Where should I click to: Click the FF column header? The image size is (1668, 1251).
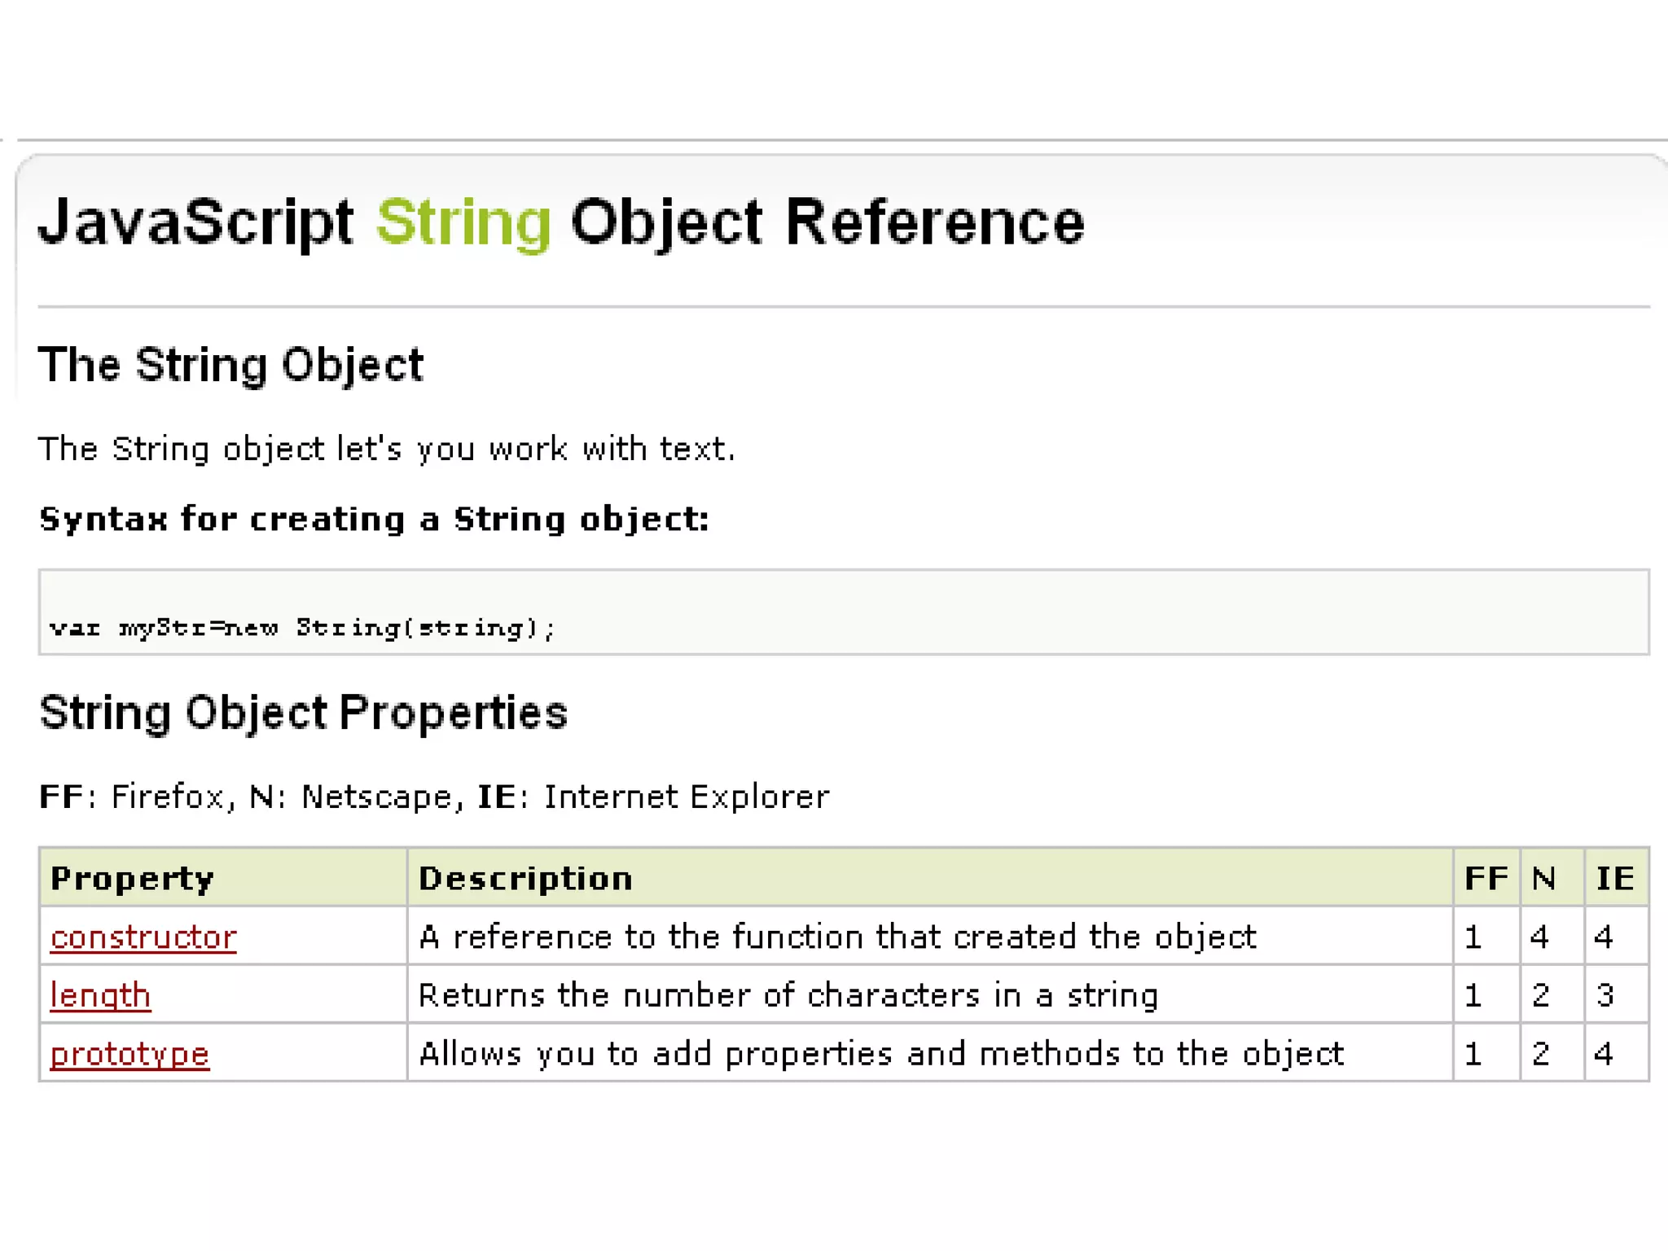pyautogui.click(x=1486, y=878)
